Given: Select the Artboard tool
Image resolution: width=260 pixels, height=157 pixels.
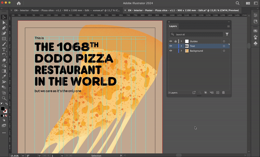Looking at the screenshot, I should click(4, 93).
